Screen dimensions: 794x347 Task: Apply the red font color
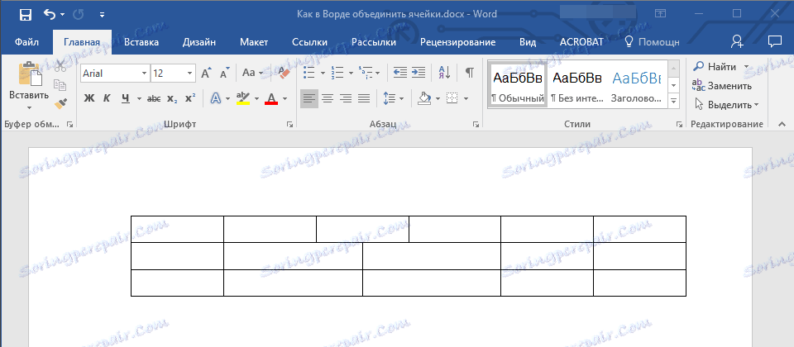pyautogui.click(x=271, y=98)
